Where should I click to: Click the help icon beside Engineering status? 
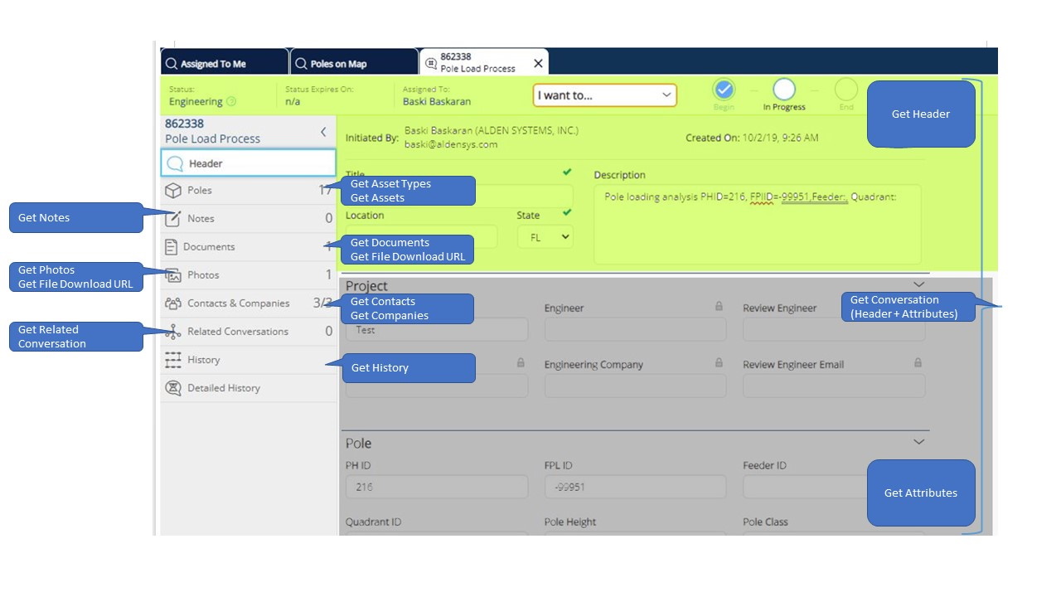tap(231, 102)
